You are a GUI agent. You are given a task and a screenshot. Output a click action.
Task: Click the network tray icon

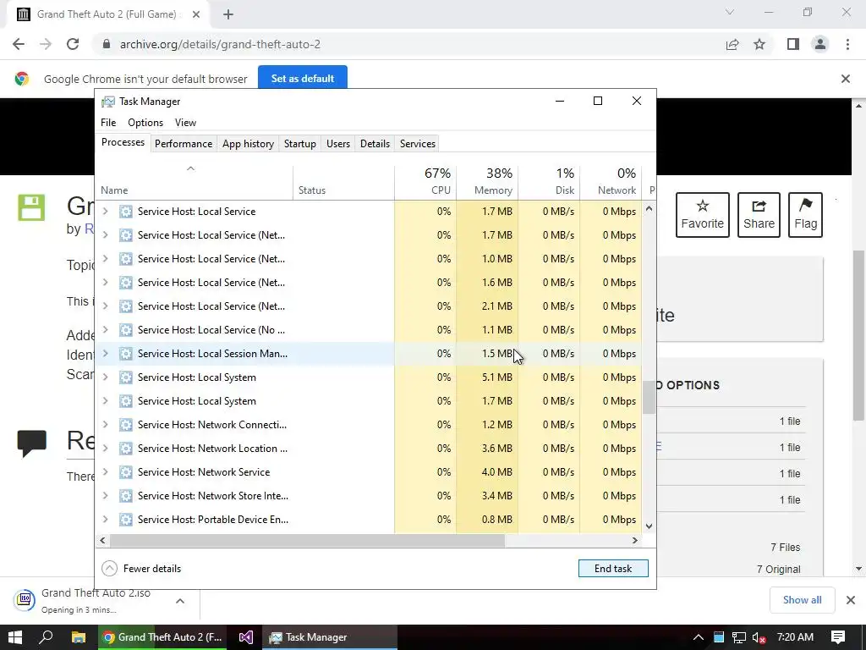pyautogui.click(x=739, y=637)
